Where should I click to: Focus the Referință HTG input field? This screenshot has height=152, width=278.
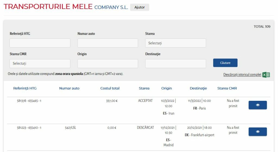pos(40,43)
